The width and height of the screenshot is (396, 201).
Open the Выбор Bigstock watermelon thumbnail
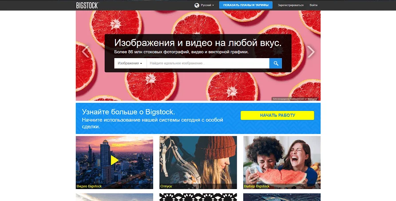click(x=281, y=162)
